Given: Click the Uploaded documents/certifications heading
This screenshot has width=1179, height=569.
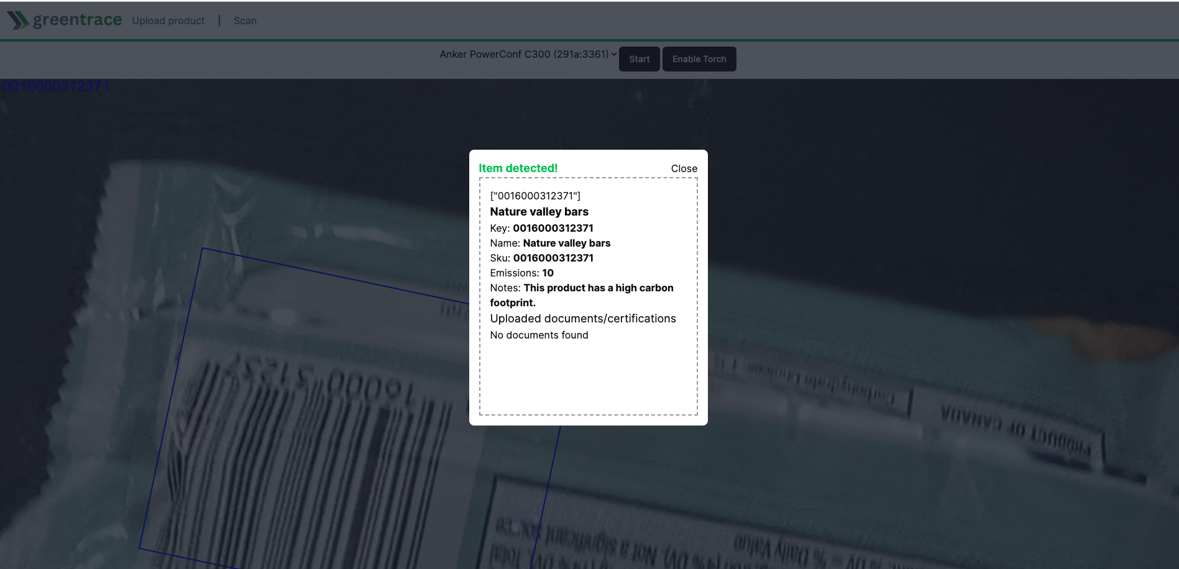Looking at the screenshot, I should point(583,319).
